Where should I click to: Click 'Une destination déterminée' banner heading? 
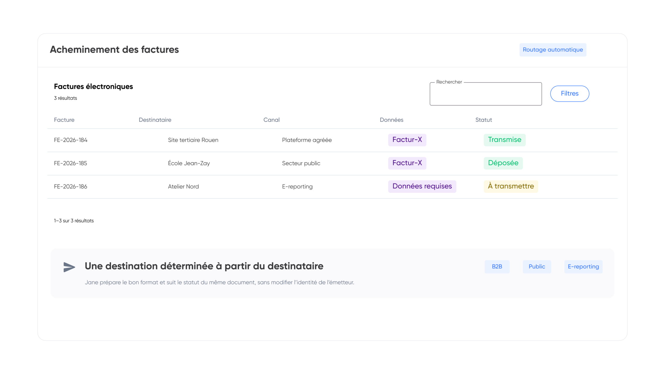tap(204, 266)
